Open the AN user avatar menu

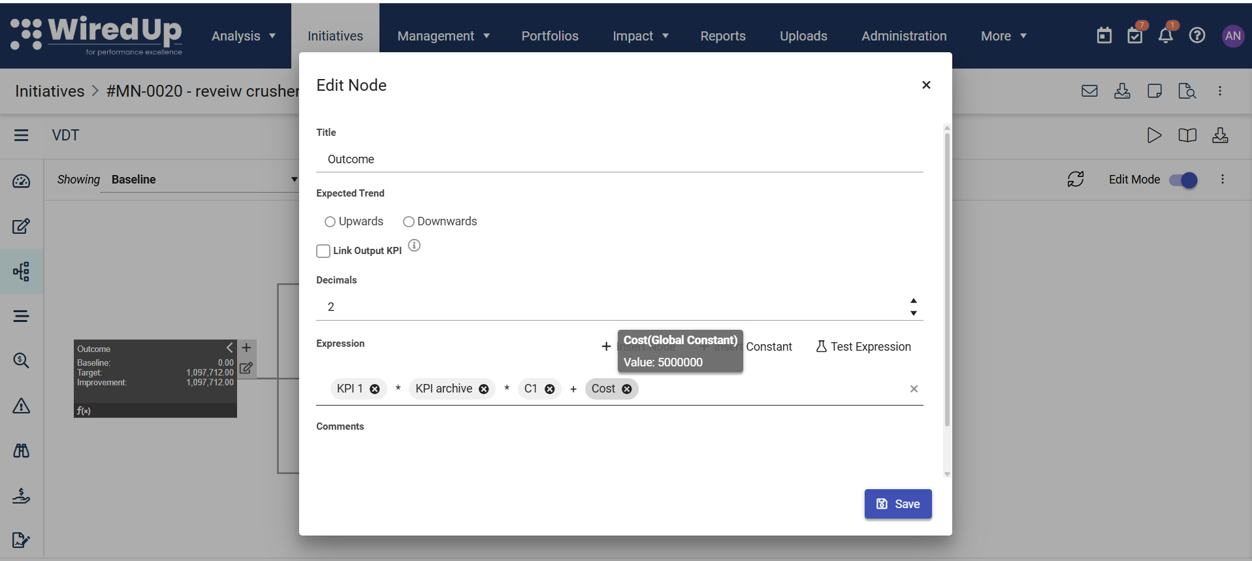pyautogui.click(x=1233, y=36)
